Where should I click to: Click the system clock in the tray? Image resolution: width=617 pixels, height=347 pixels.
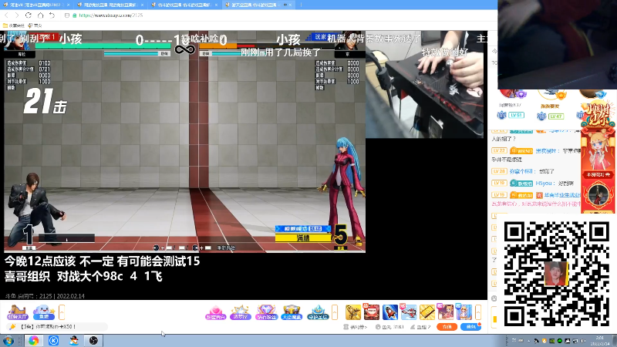[600, 341]
